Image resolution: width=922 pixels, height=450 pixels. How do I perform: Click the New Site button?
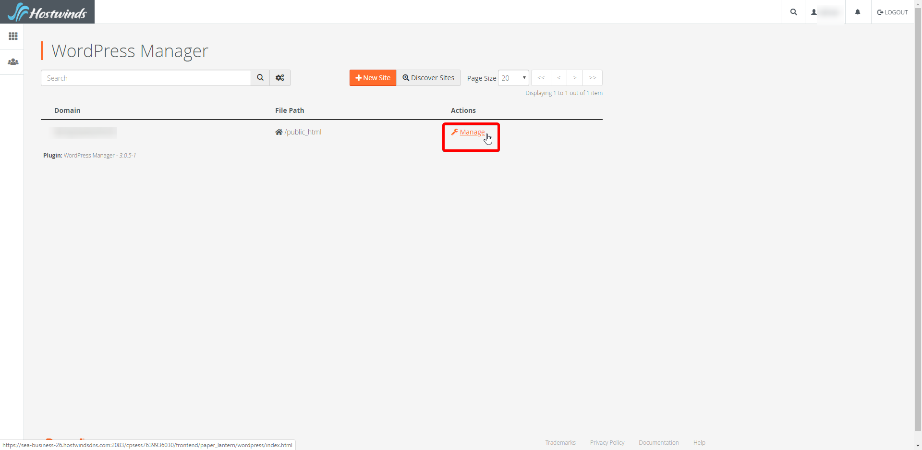(x=373, y=78)
